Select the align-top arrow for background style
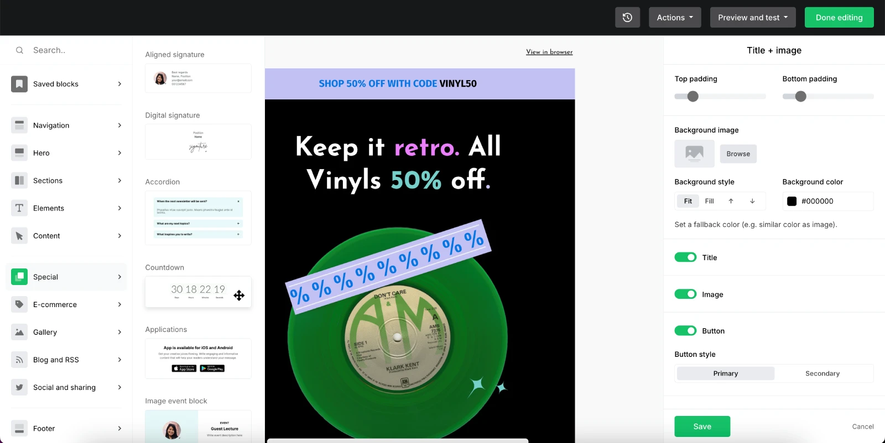This screenshot has width=885, height=443. [x=731, y=201]
